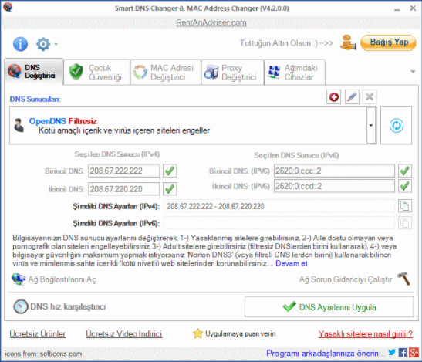Share on Twitter via the bird icon
This screenshot has width=422, height=362.
392,352
